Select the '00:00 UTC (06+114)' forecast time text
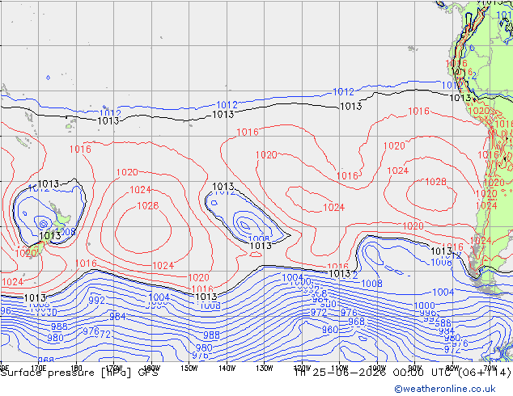Image resolution: width=513 pixels, height=396 pixels. pyautogui.click(x=452, y=373)
